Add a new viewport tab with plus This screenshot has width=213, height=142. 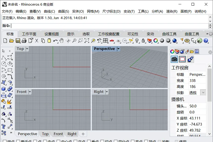(83, 134)
